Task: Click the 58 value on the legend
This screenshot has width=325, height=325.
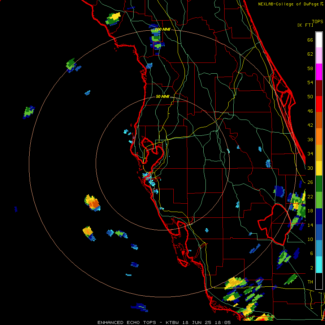Action: pyautogui.click(x=310, y=68)
